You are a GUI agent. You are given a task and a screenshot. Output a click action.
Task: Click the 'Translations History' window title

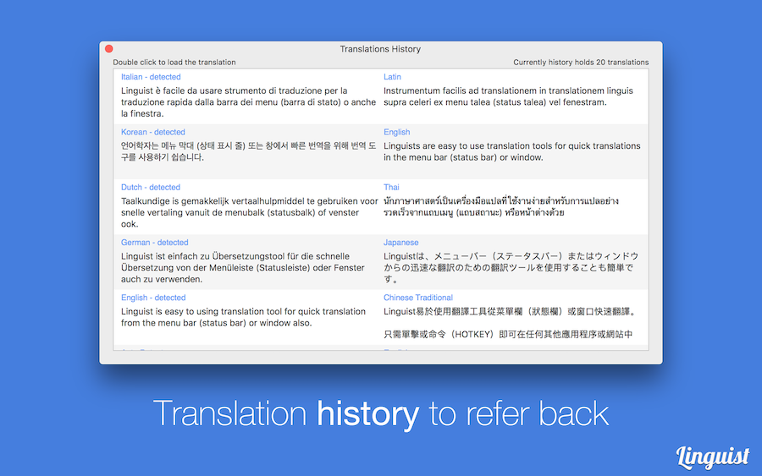pos(380,49)
